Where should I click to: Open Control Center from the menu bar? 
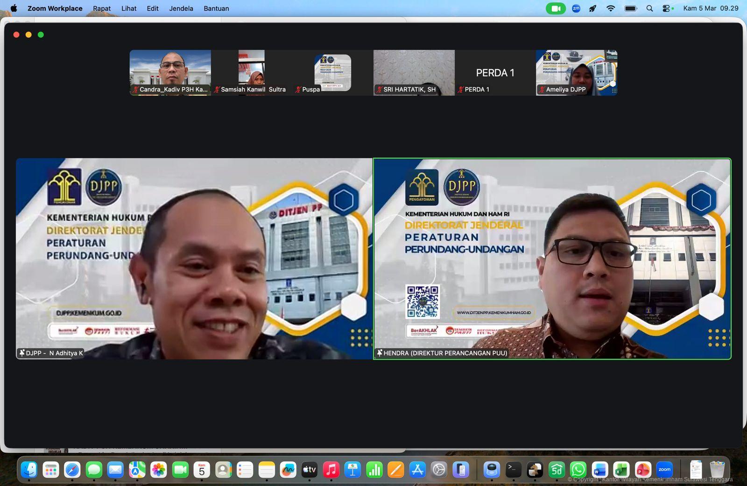[x=666, y=8]
